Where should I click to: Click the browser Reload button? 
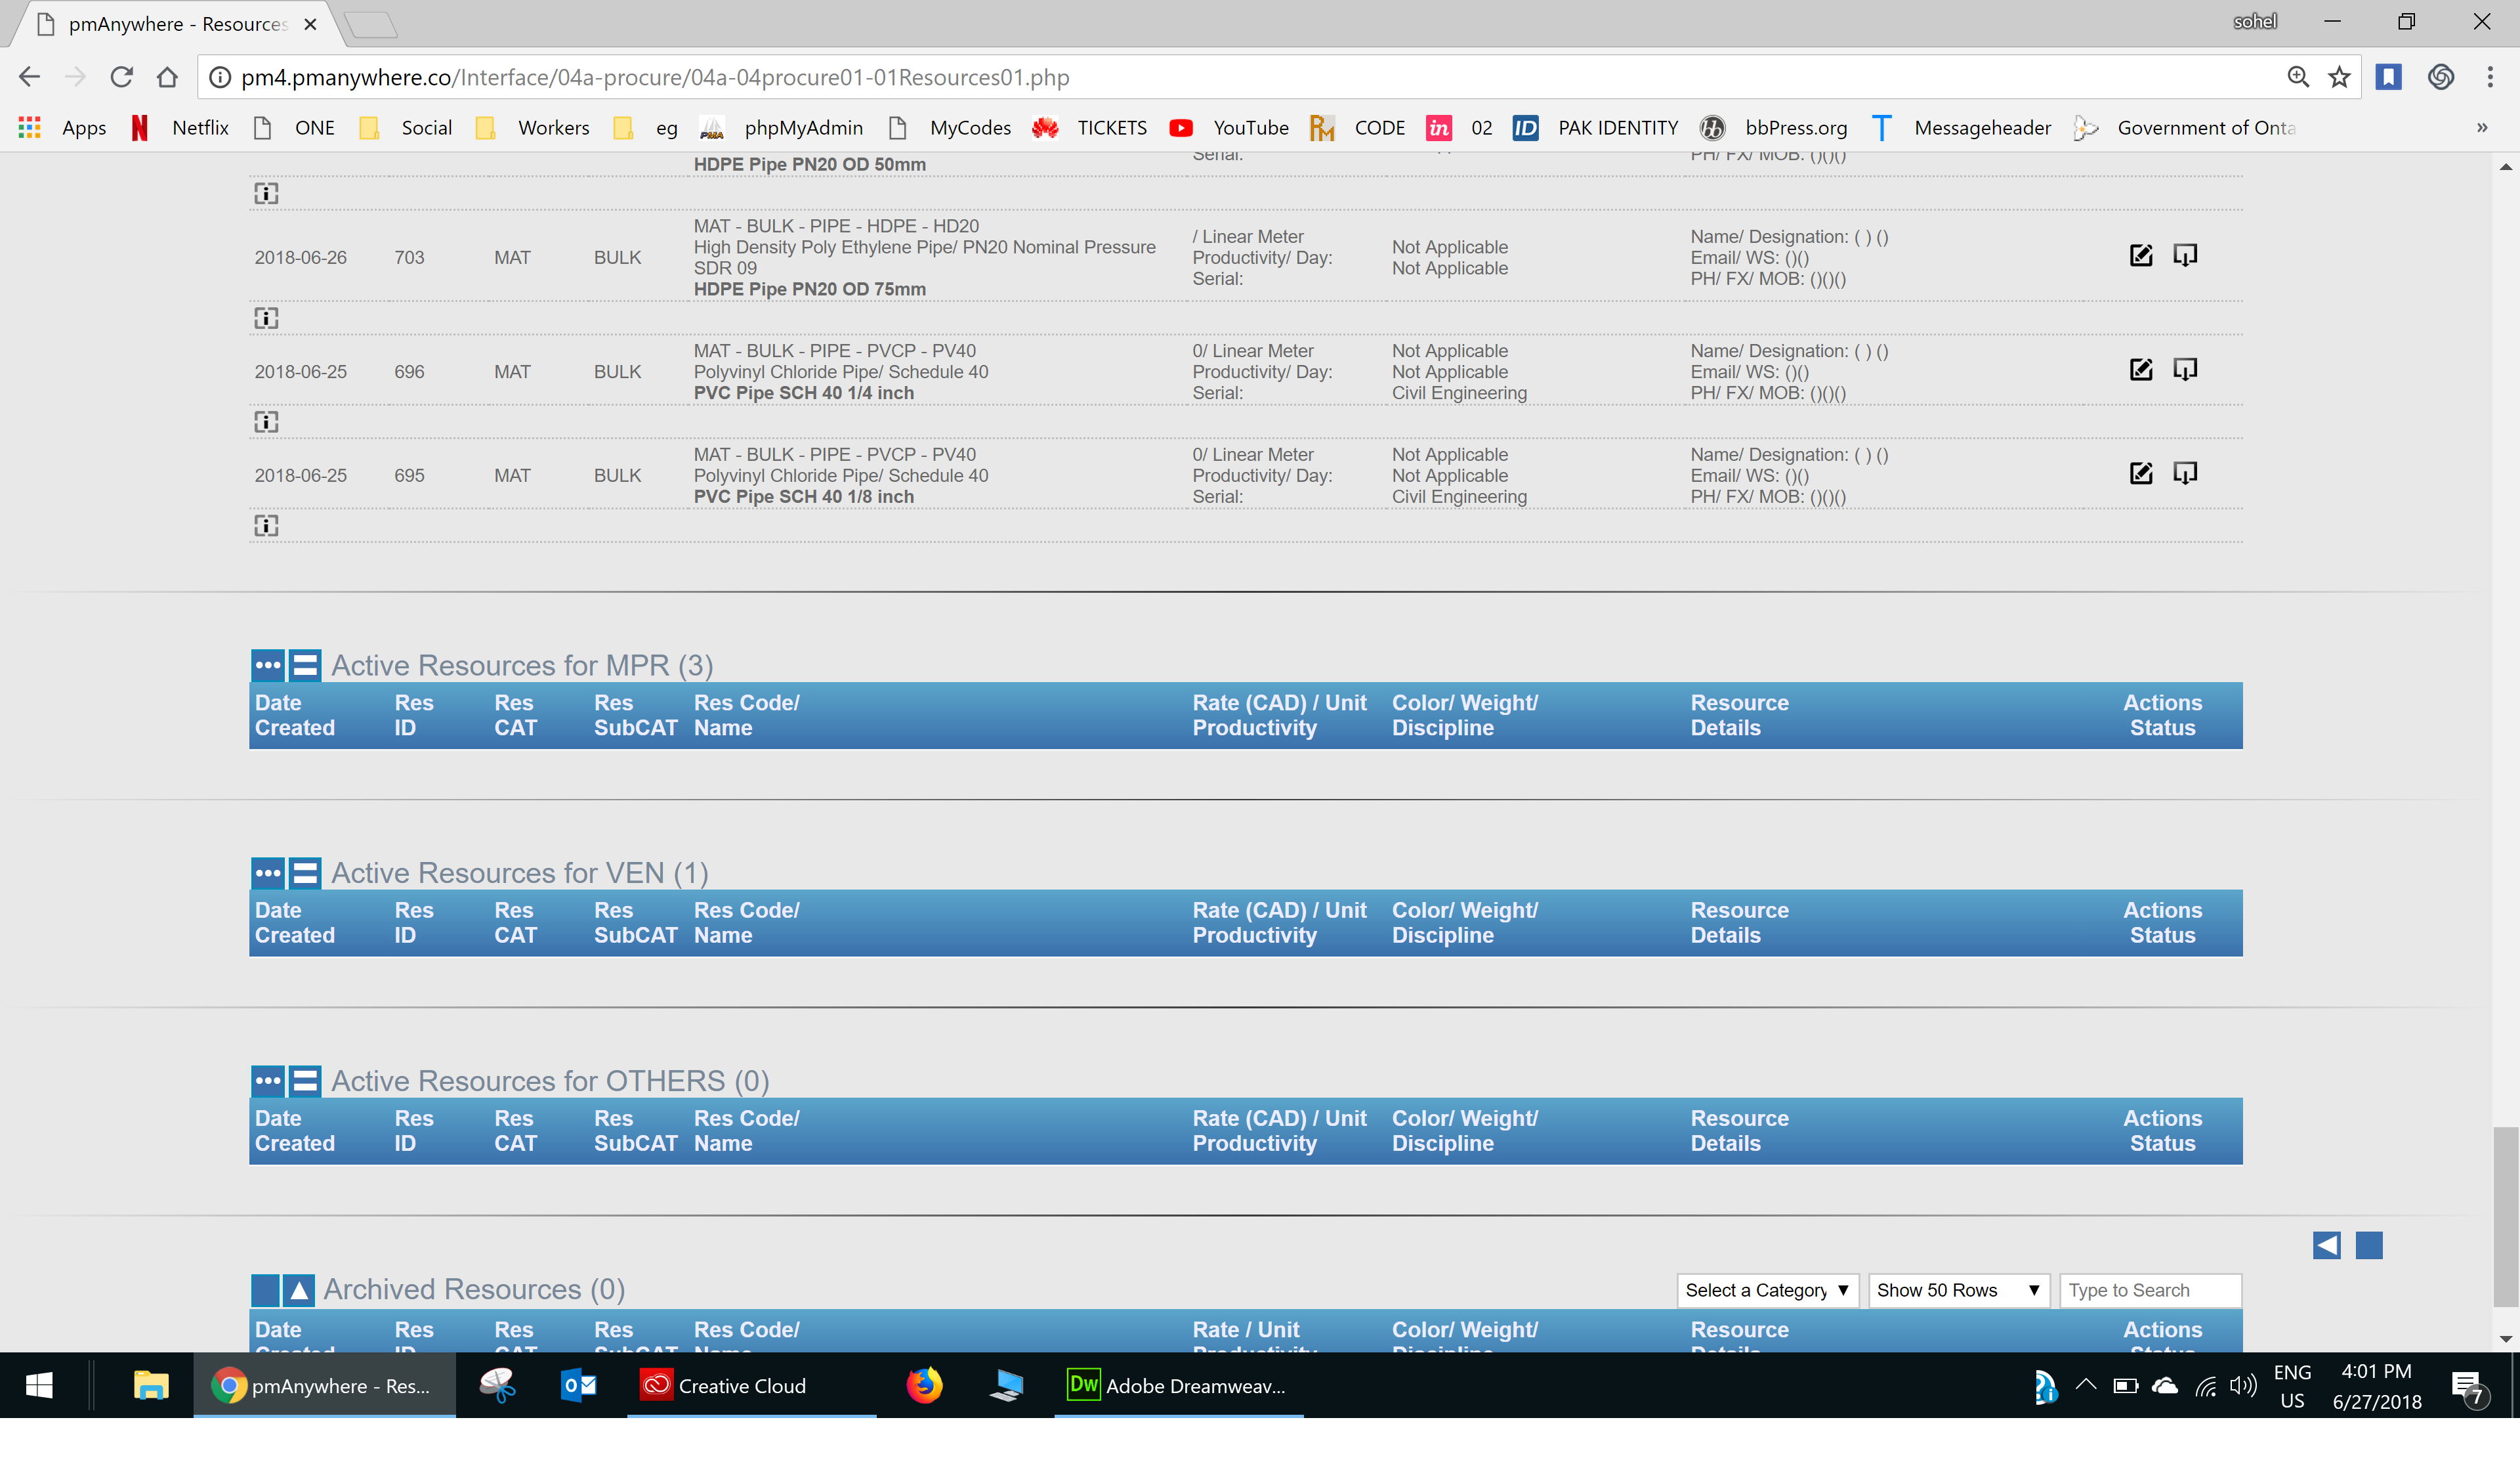(122, 77)
